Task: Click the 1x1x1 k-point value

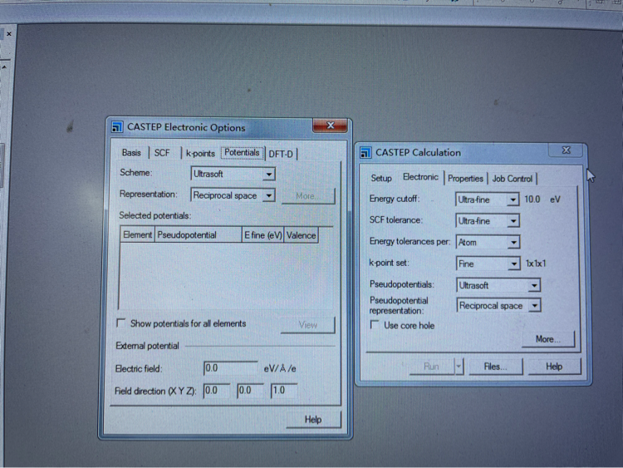Action: tap(536, 264)
